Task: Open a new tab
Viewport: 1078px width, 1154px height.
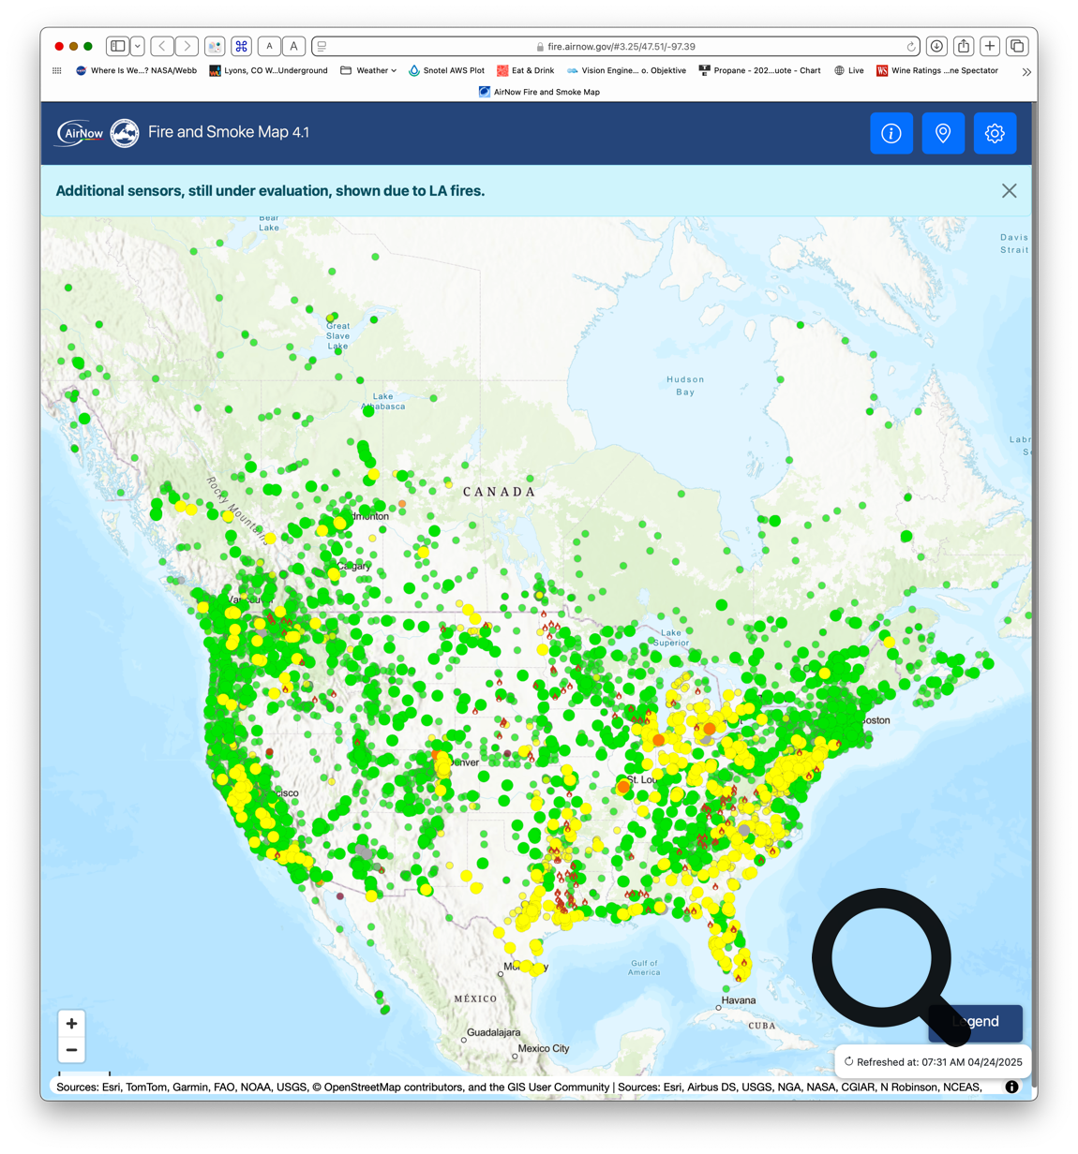Action: click(990, 46)
